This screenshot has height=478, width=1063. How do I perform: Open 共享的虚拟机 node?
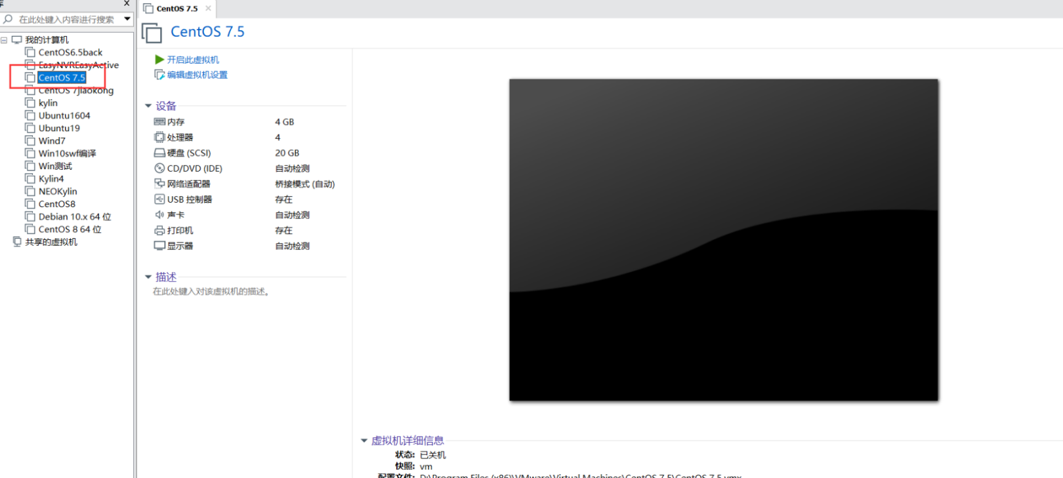(x=51, y=242)
